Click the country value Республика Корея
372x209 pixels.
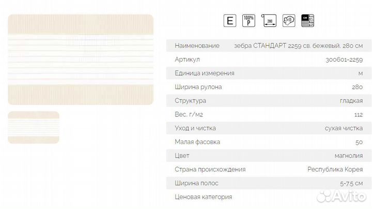pos(335,169)
